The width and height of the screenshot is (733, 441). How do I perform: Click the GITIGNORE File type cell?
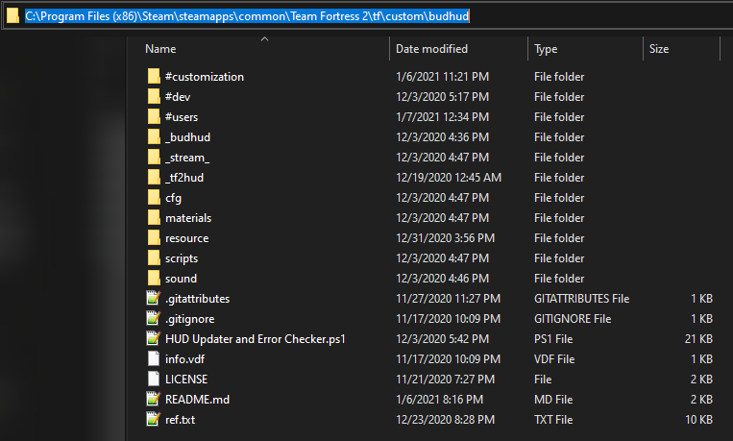pyautogui.click(x=573, y=318)
